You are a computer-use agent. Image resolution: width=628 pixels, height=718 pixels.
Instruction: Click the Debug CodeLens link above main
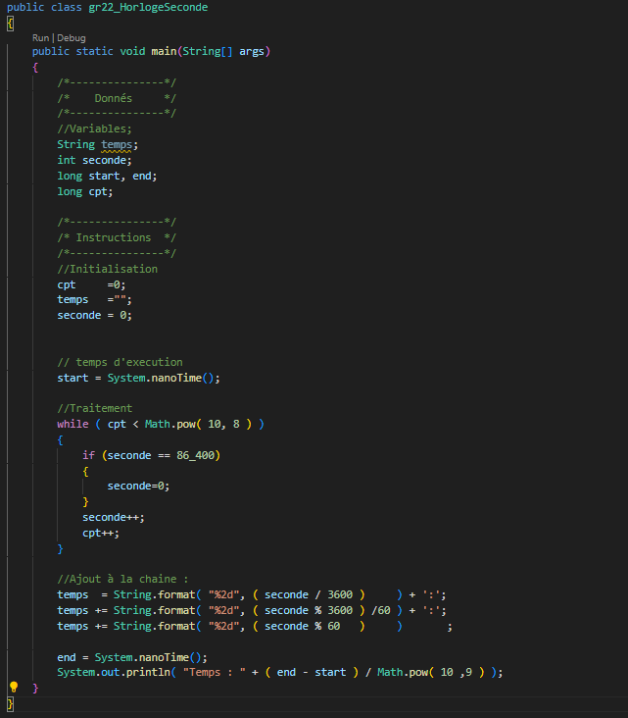point(72,37)
